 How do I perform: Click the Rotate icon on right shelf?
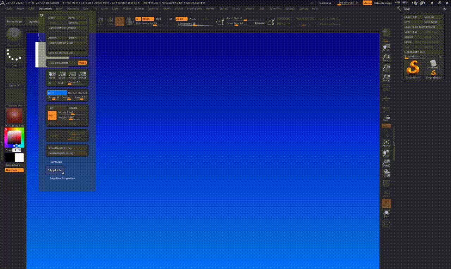pos(387,173)
